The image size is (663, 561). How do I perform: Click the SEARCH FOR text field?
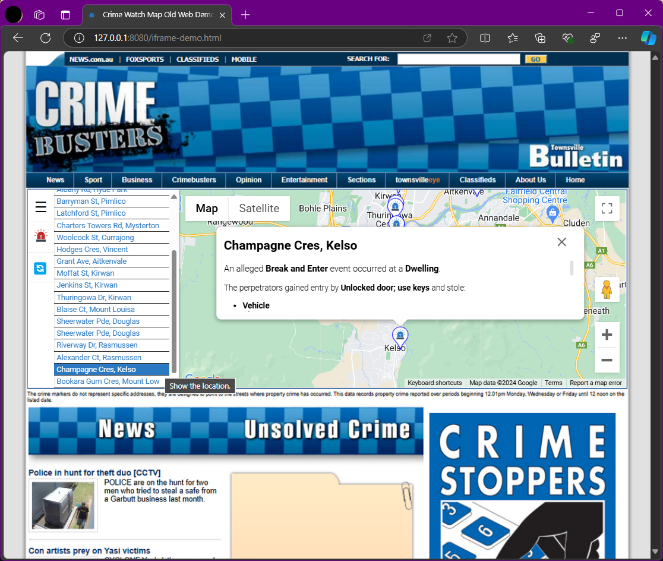click(x=458, y=59)
